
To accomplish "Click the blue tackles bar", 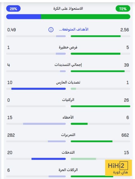I will [x=49, y=159].
